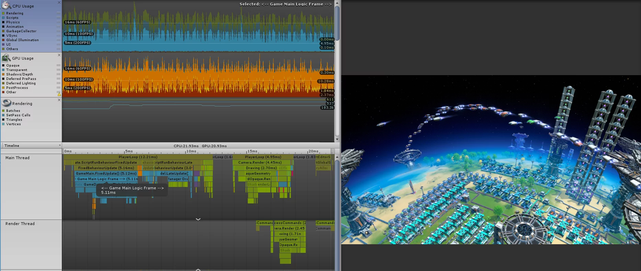Click the 16ms (60FPS) CPU chart label
Screen dimensions: 641x271
[x=78, y=22]
